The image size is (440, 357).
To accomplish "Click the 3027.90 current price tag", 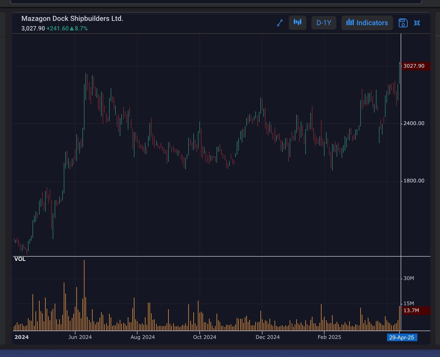I will point(416,66).
